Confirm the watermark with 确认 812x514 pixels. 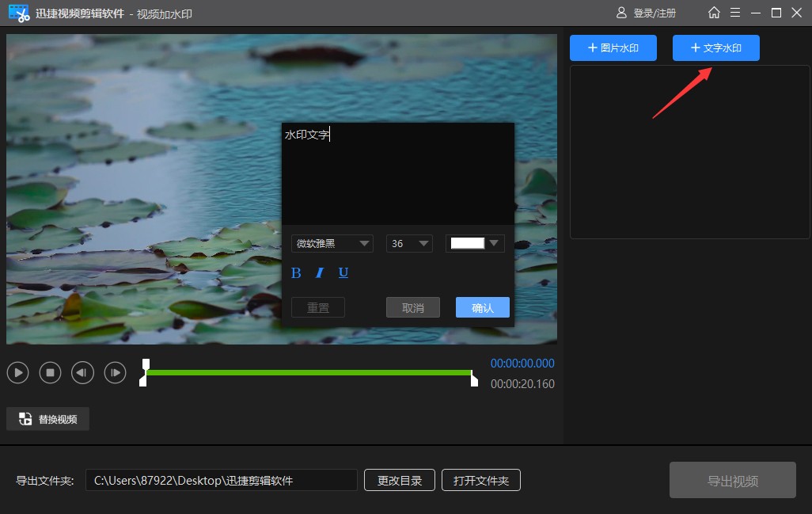pyautogui.click(x=482, y=307)
